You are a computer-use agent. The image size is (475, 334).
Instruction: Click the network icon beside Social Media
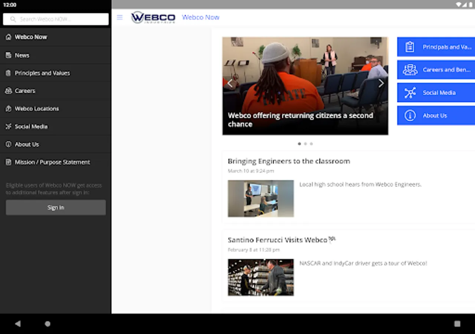(x=8, y=127)
